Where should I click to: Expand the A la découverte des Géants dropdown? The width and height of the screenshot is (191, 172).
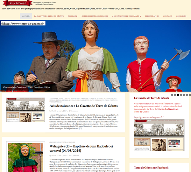[x=126, y=16]
